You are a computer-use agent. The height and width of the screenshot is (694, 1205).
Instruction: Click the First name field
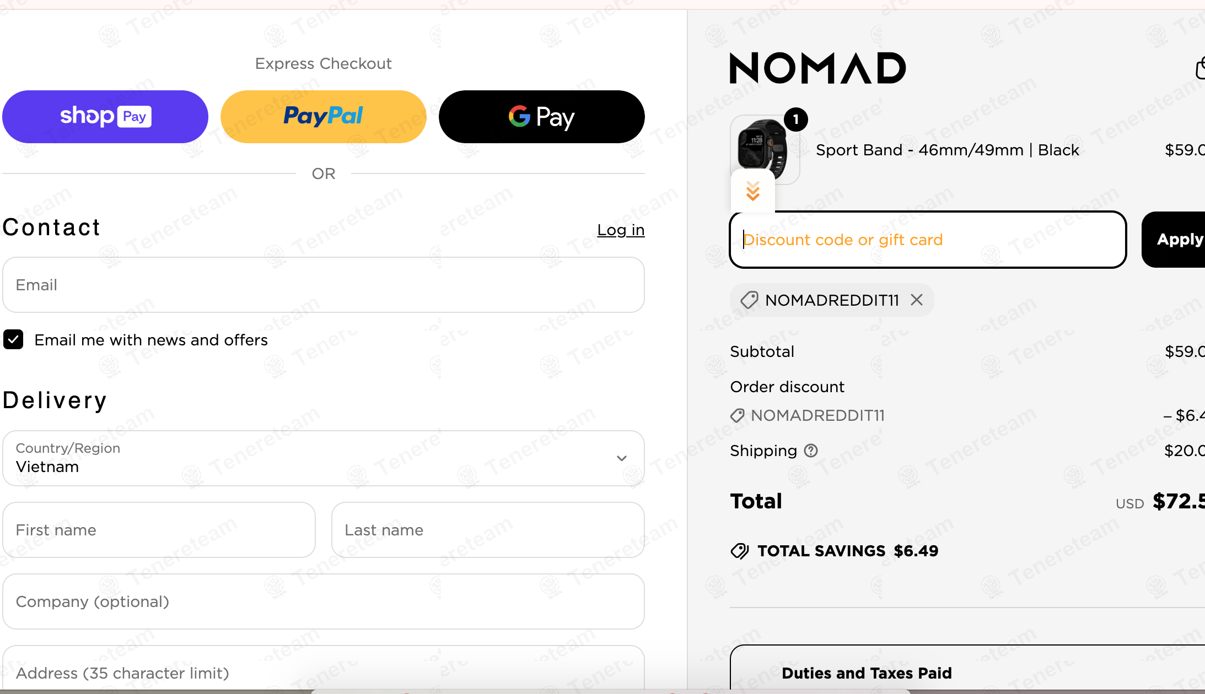tap(159, 529)
